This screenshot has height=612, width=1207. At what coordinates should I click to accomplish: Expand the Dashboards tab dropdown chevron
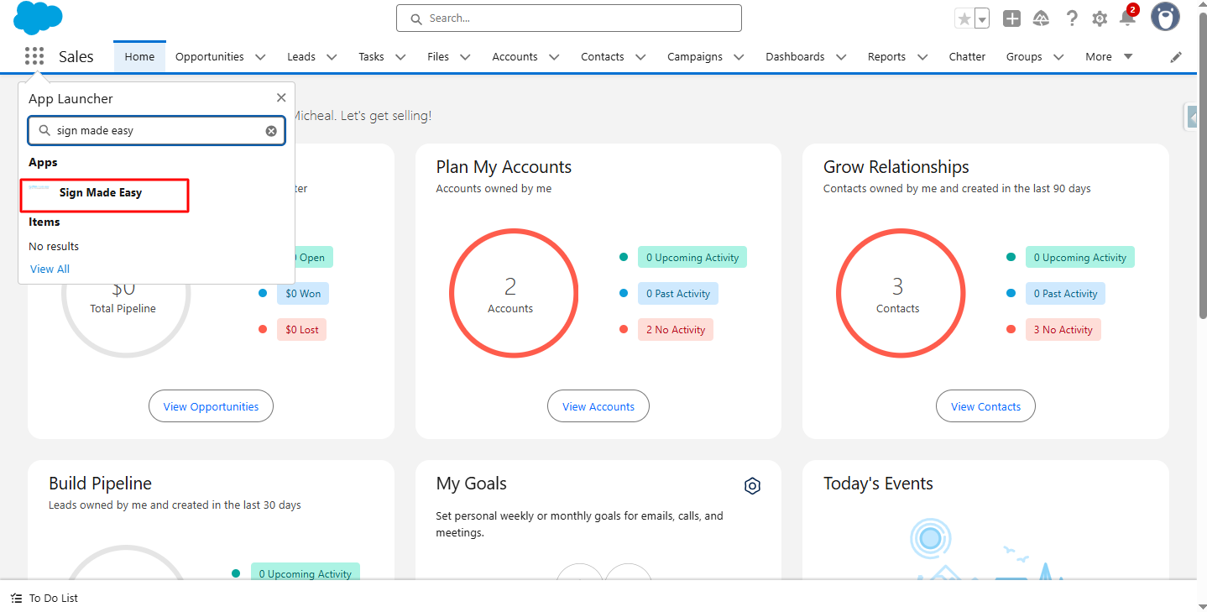pos(840,57)
